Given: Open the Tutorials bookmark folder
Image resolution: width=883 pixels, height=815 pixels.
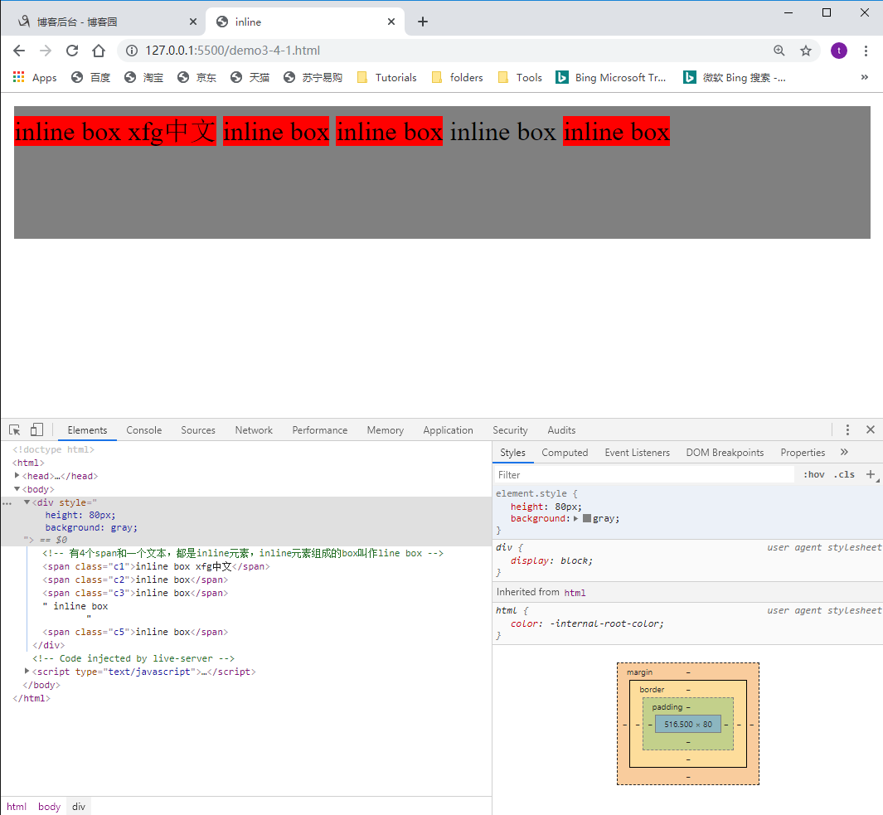Looking at the screenshot, I should pos(387,78).
